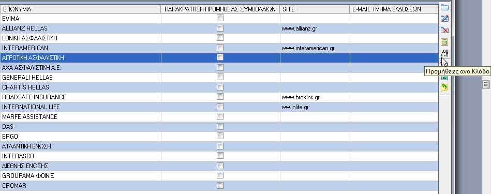491x194 pixels.
Task: Select the INTERASCO row name
Action: [x=18, y=156]
